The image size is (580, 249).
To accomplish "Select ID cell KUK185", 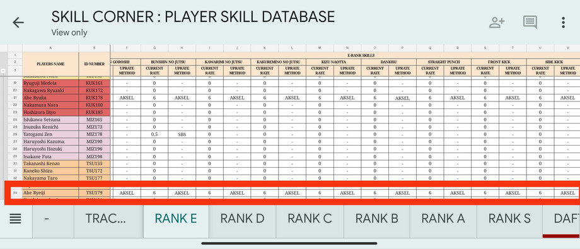I will coord(95,112).
